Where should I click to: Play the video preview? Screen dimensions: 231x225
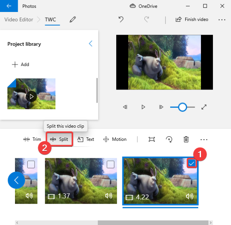(143, 107)
